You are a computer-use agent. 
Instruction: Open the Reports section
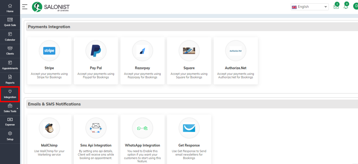10,79
